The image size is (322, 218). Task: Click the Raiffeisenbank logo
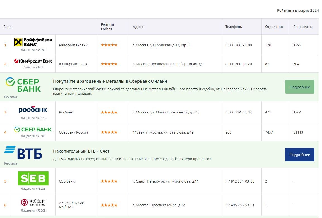click(33, 42)
